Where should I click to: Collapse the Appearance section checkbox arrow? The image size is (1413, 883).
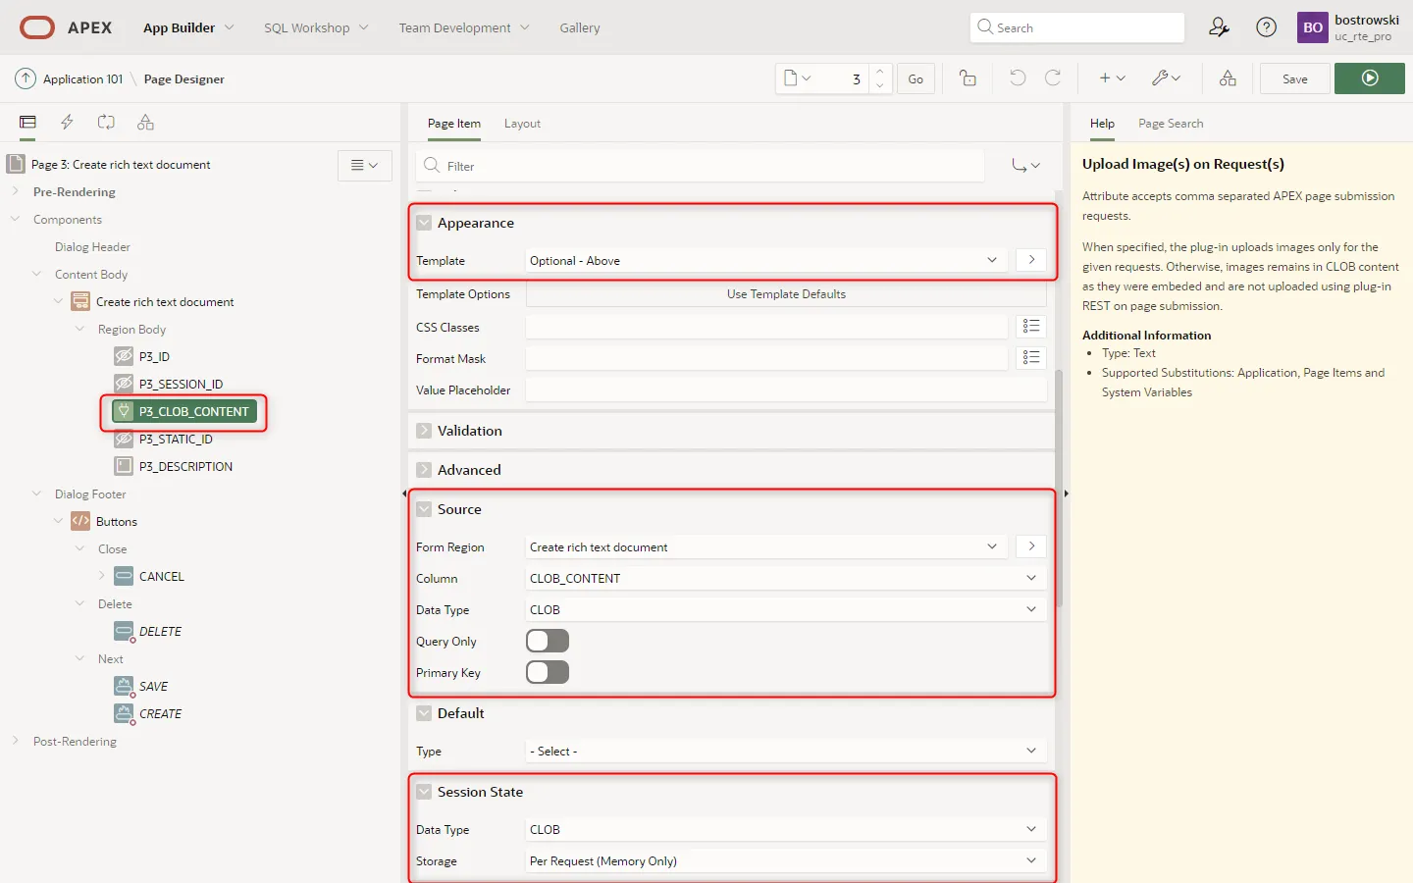(x=424, y=223)
